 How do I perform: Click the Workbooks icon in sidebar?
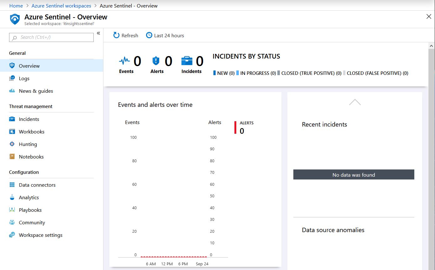(12, 132)
